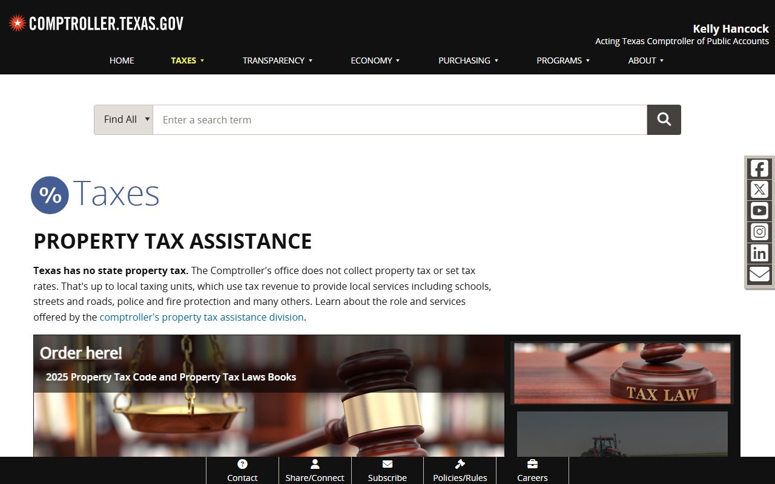Expand the Transparency navigation menu
Screen dimensions: 775x484
point(277,60)
